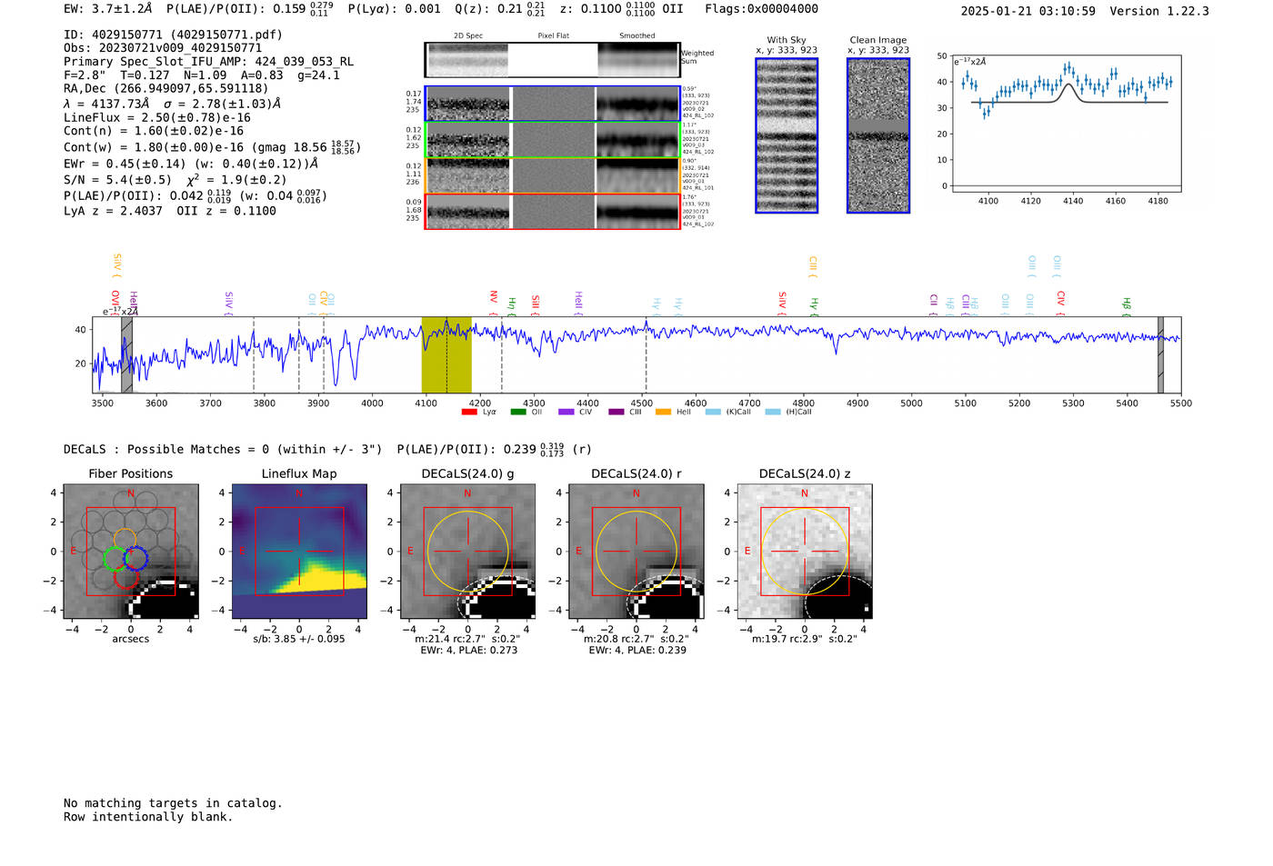Viewport: 1273px width, 866px height.
Task: Click the 'EWr: 4, PLAE: 0.239' caption
Action: point(636,651)
